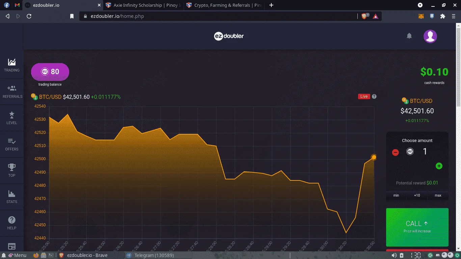Image resolution: width=461 pixels, height=259 pixels.
Task: Open the Brave Rewards triangle icon
Action: pos(376,16)
